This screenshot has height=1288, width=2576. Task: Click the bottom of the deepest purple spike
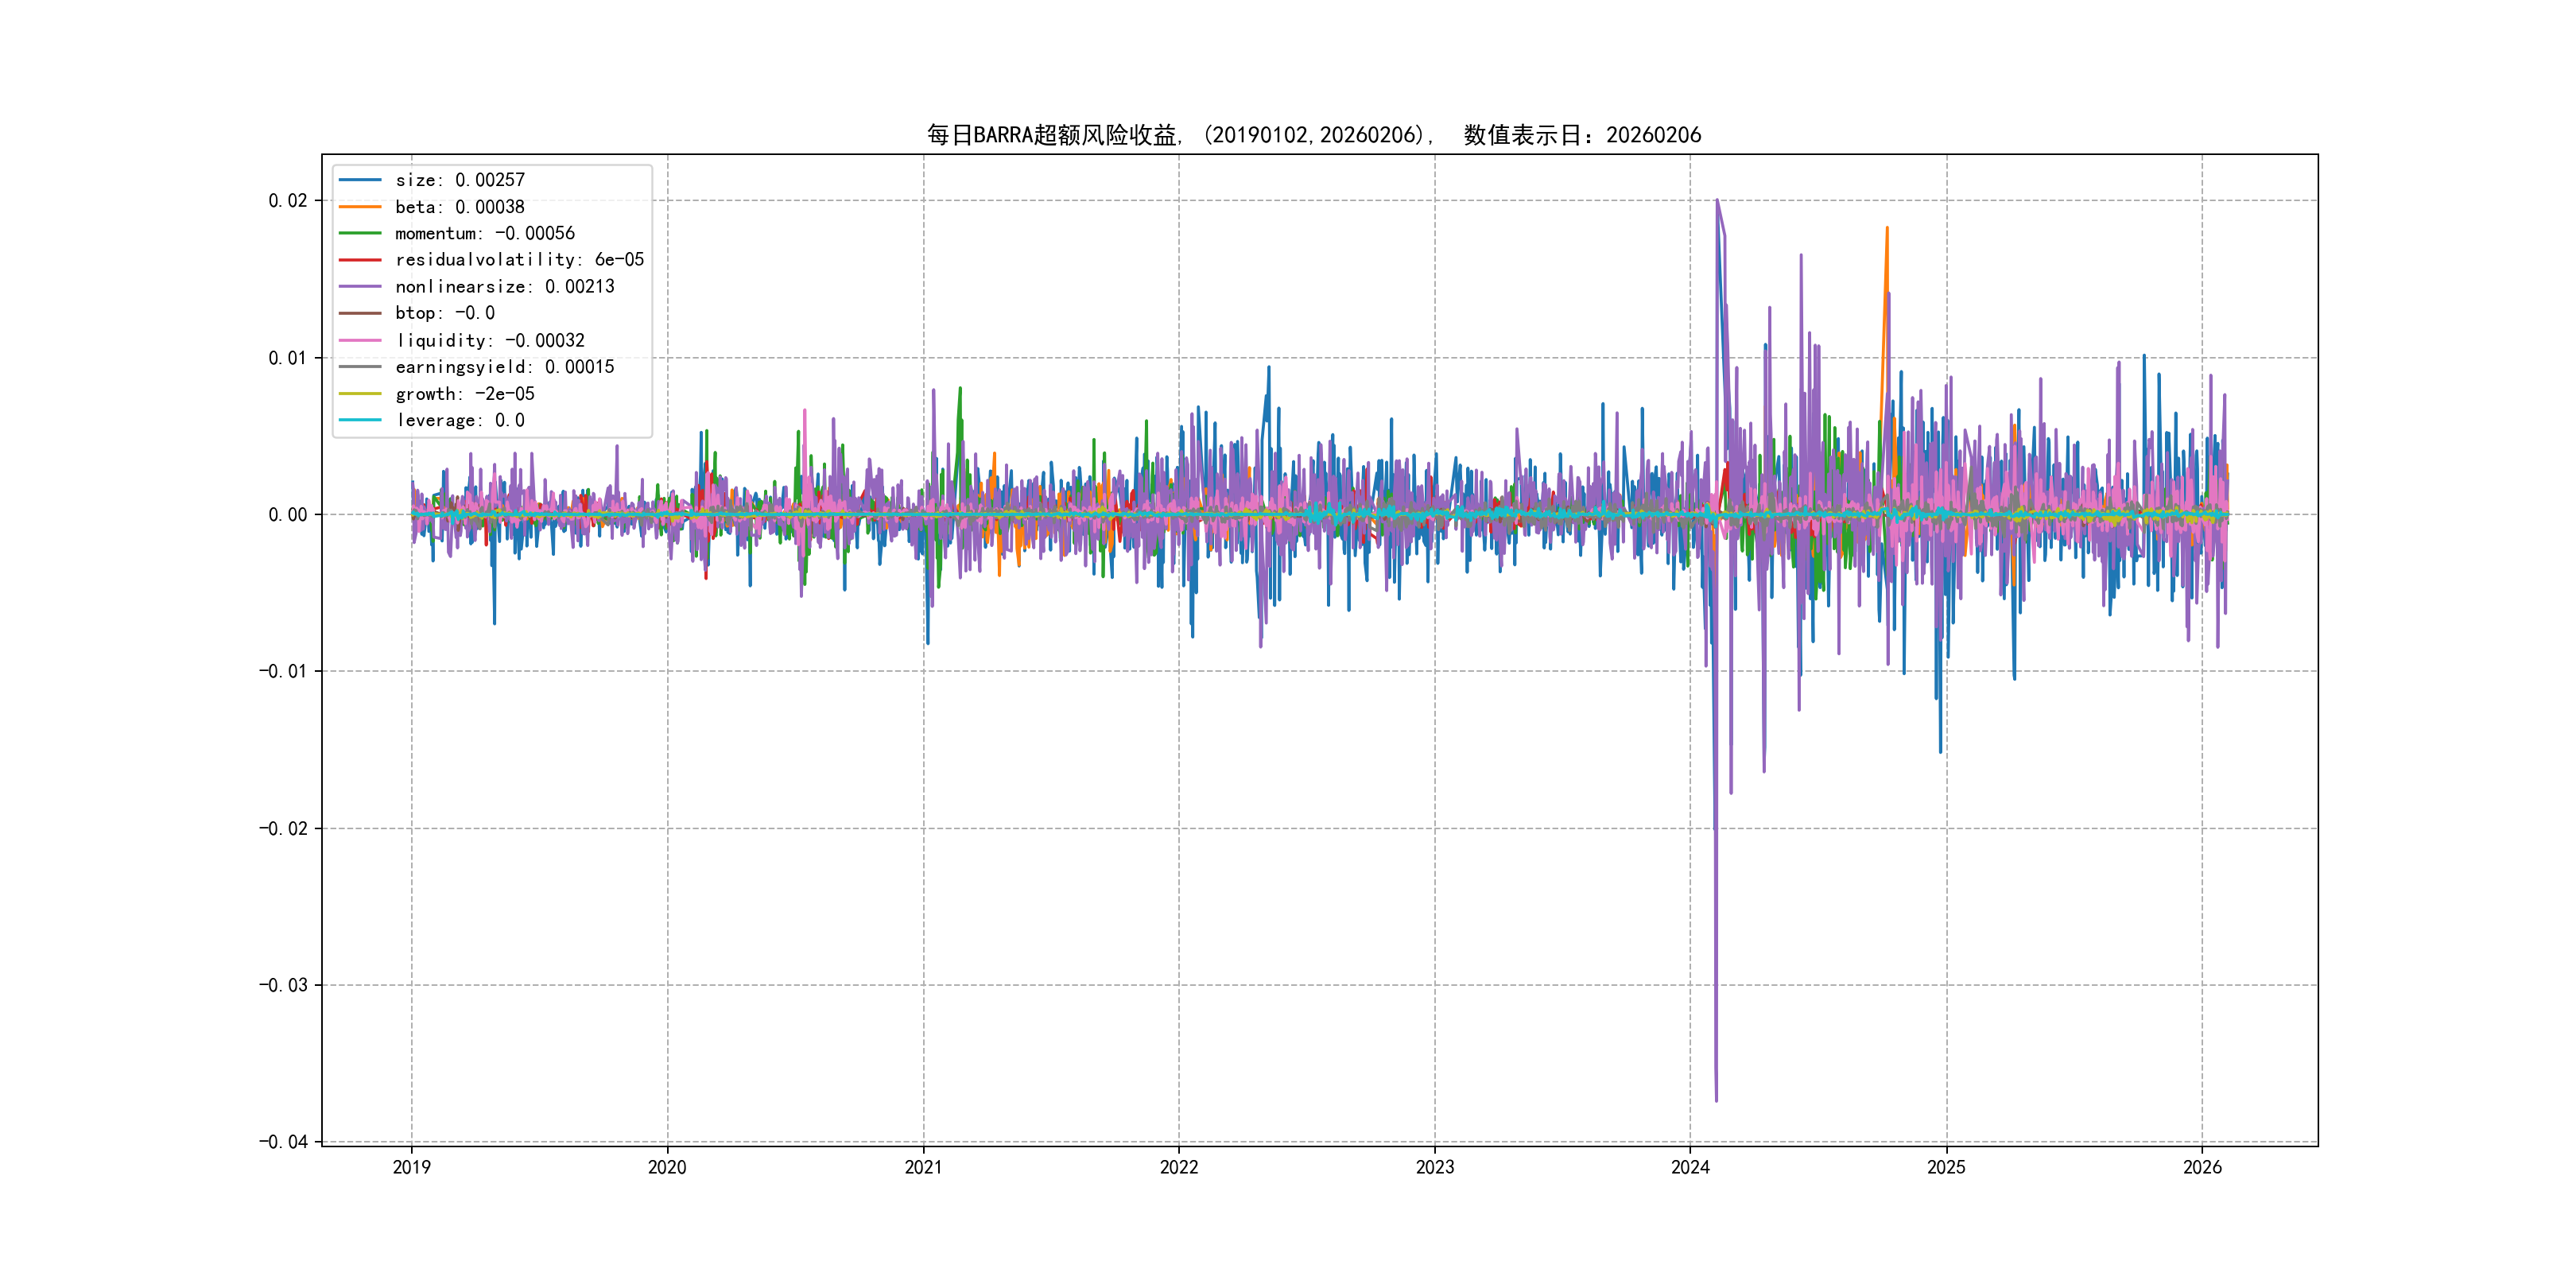(1716, 1100)
